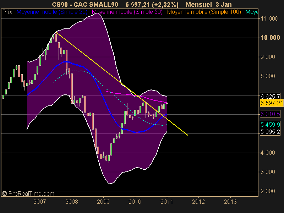Click the 2012 time axis label
This screenshot has width=284, height=213.
tap(198, 202)
